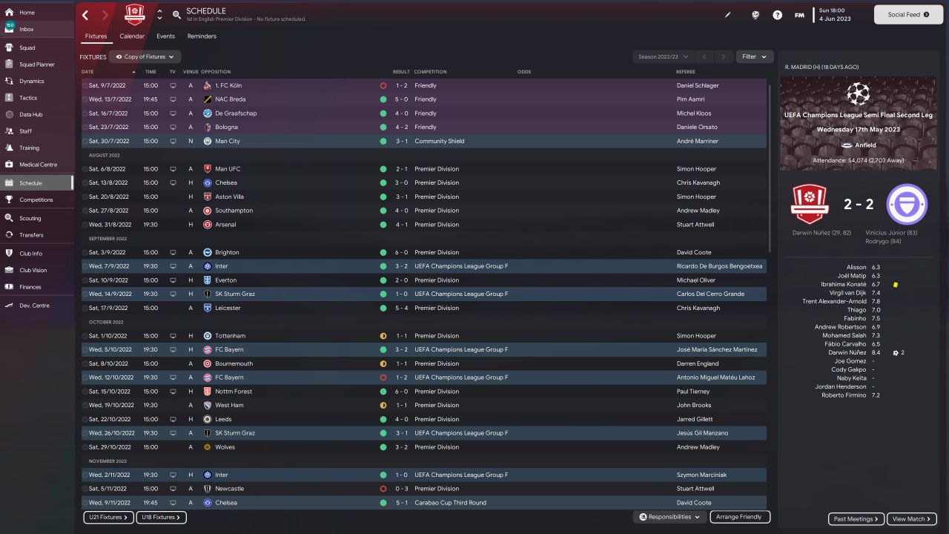The width and height of the screenshot is (949, 534).
Task: Click the View Match button
Action: [x=911, y=519]
